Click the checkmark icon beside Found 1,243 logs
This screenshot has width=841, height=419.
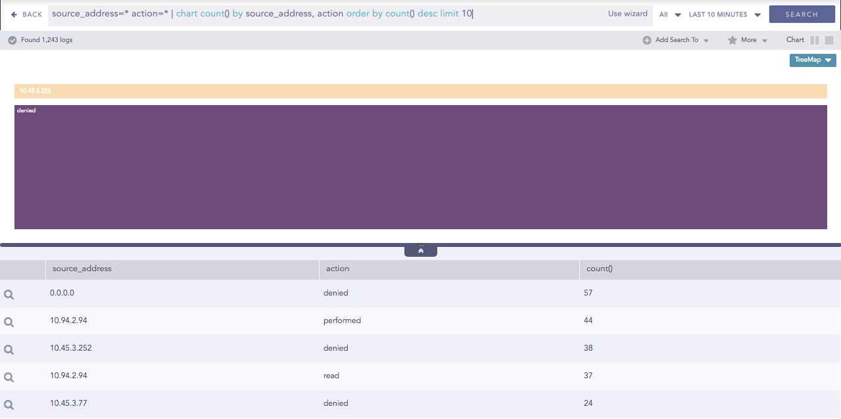(12, 39)
